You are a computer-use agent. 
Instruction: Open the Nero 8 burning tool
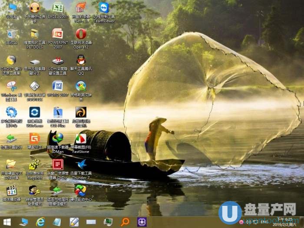click(x=81, y=13)
